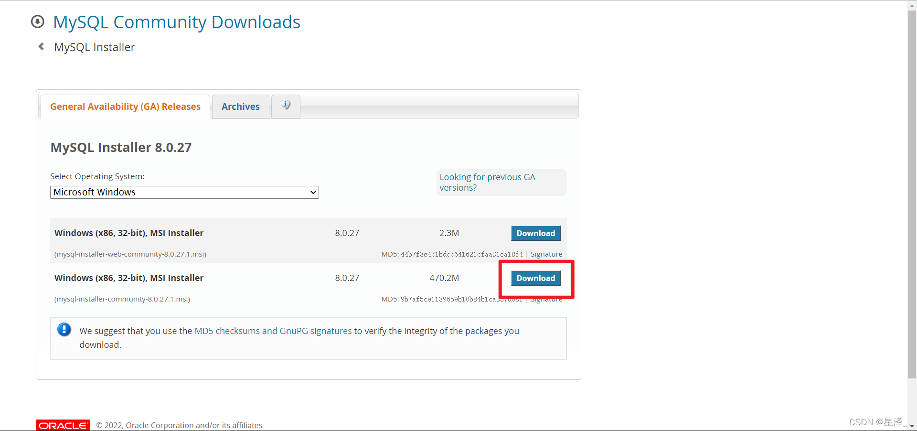Open Looking for previous GA versions link
Image resolution: width=917 pixels, height=431 pixels.
487,182
